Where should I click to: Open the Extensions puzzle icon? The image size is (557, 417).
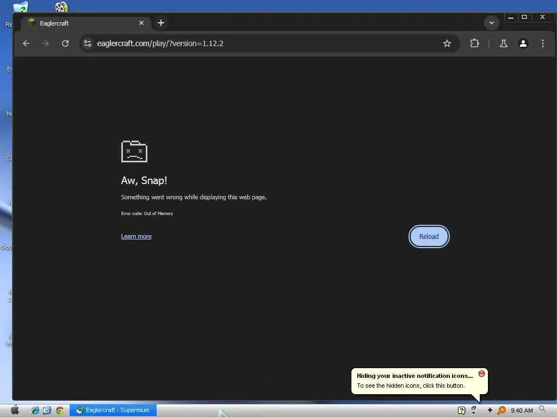point(474,43)
